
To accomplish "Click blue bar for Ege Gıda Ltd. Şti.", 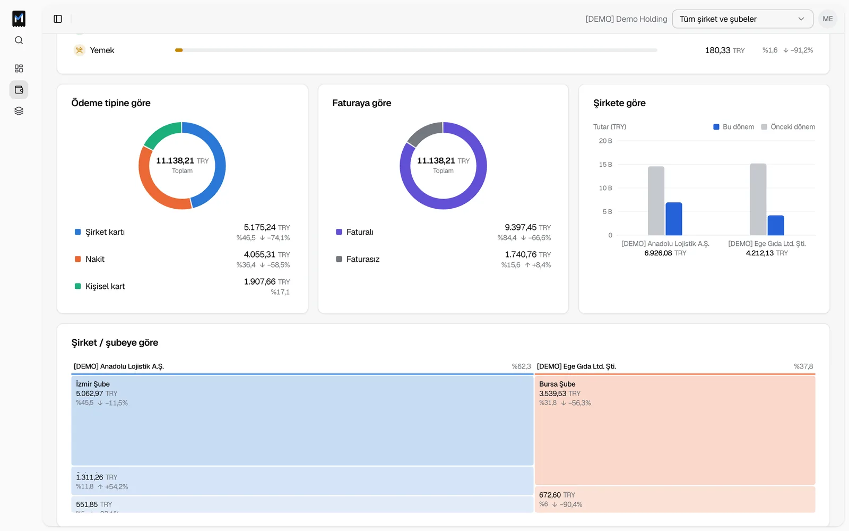I will [775, 225].
